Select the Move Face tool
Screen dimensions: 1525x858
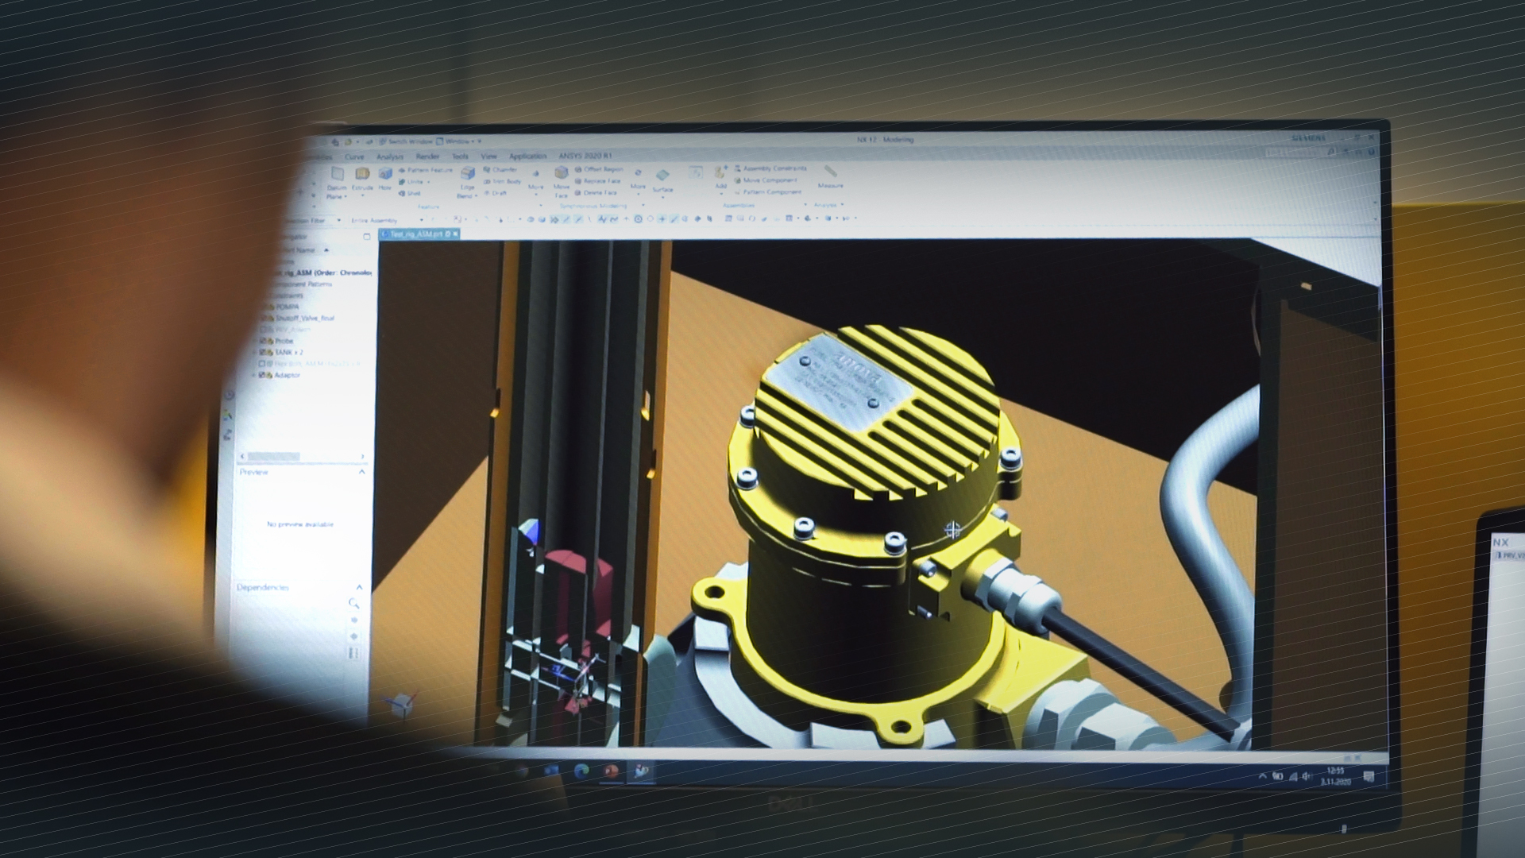tap(562, 182)
